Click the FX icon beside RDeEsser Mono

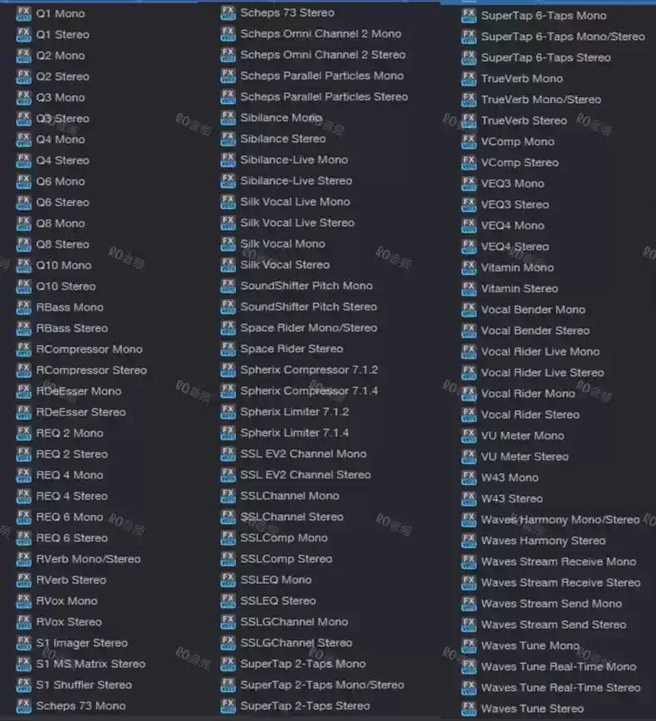(24, 391)
